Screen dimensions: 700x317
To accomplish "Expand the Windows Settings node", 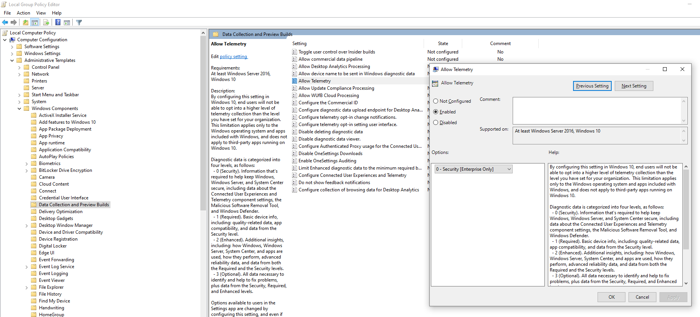I will pyautogui.click(x=12, y=53).
